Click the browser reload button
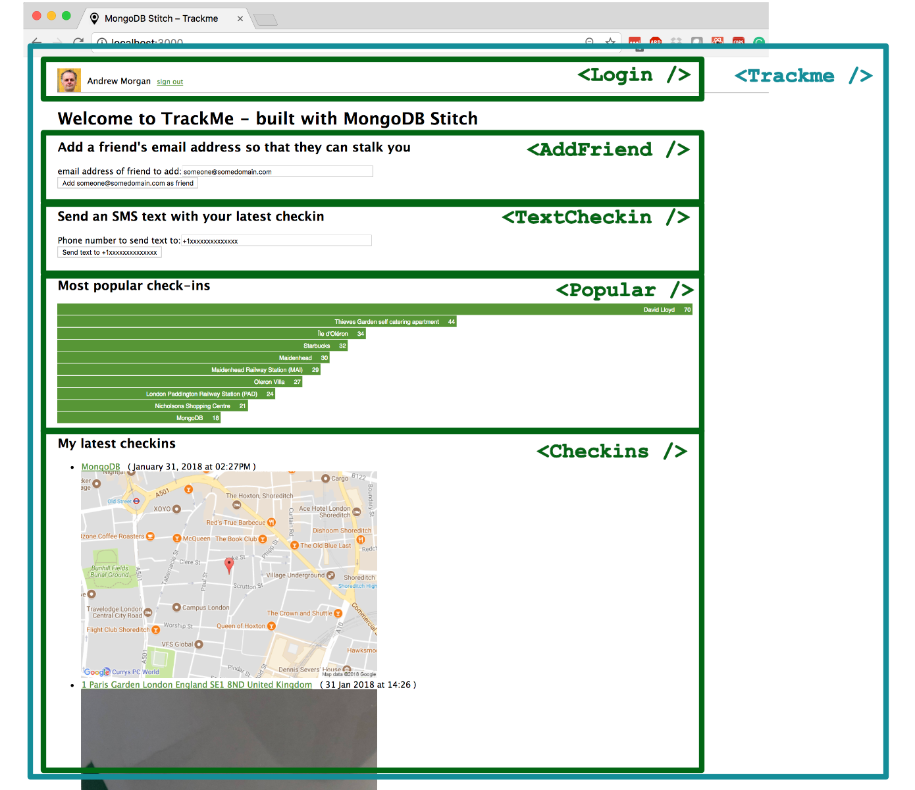915x790 pixels. pos(78,42)
